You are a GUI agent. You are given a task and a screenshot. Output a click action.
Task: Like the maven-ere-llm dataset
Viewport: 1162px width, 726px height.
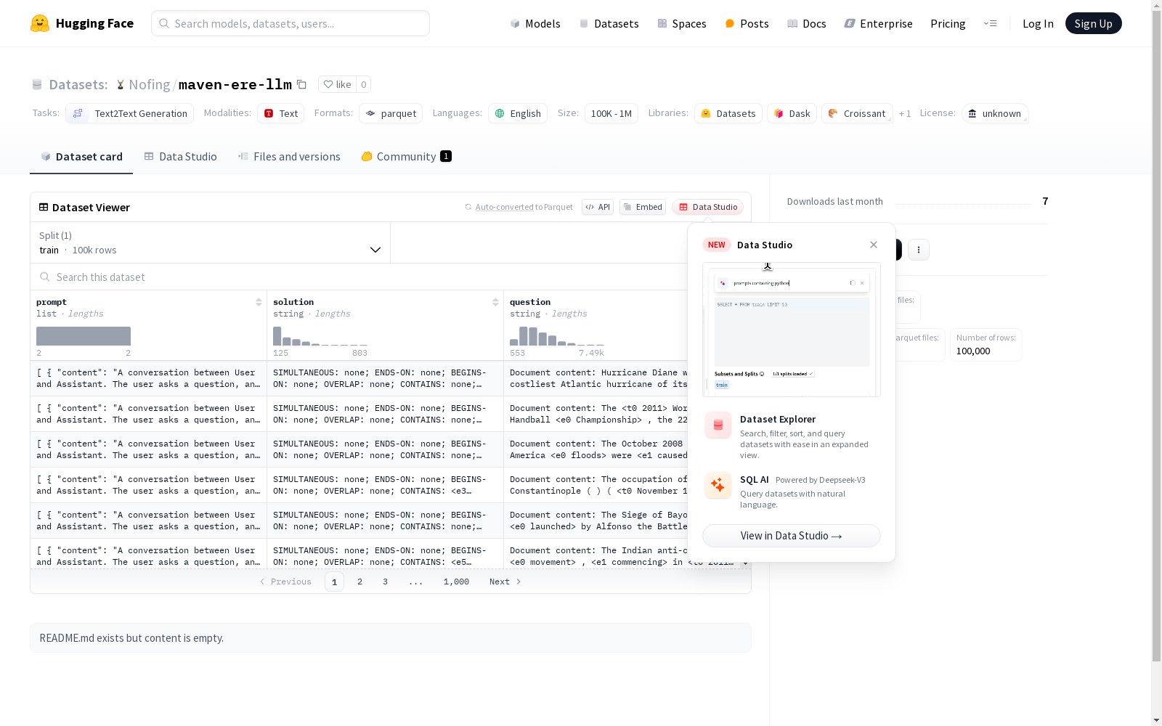click(337, 84)
